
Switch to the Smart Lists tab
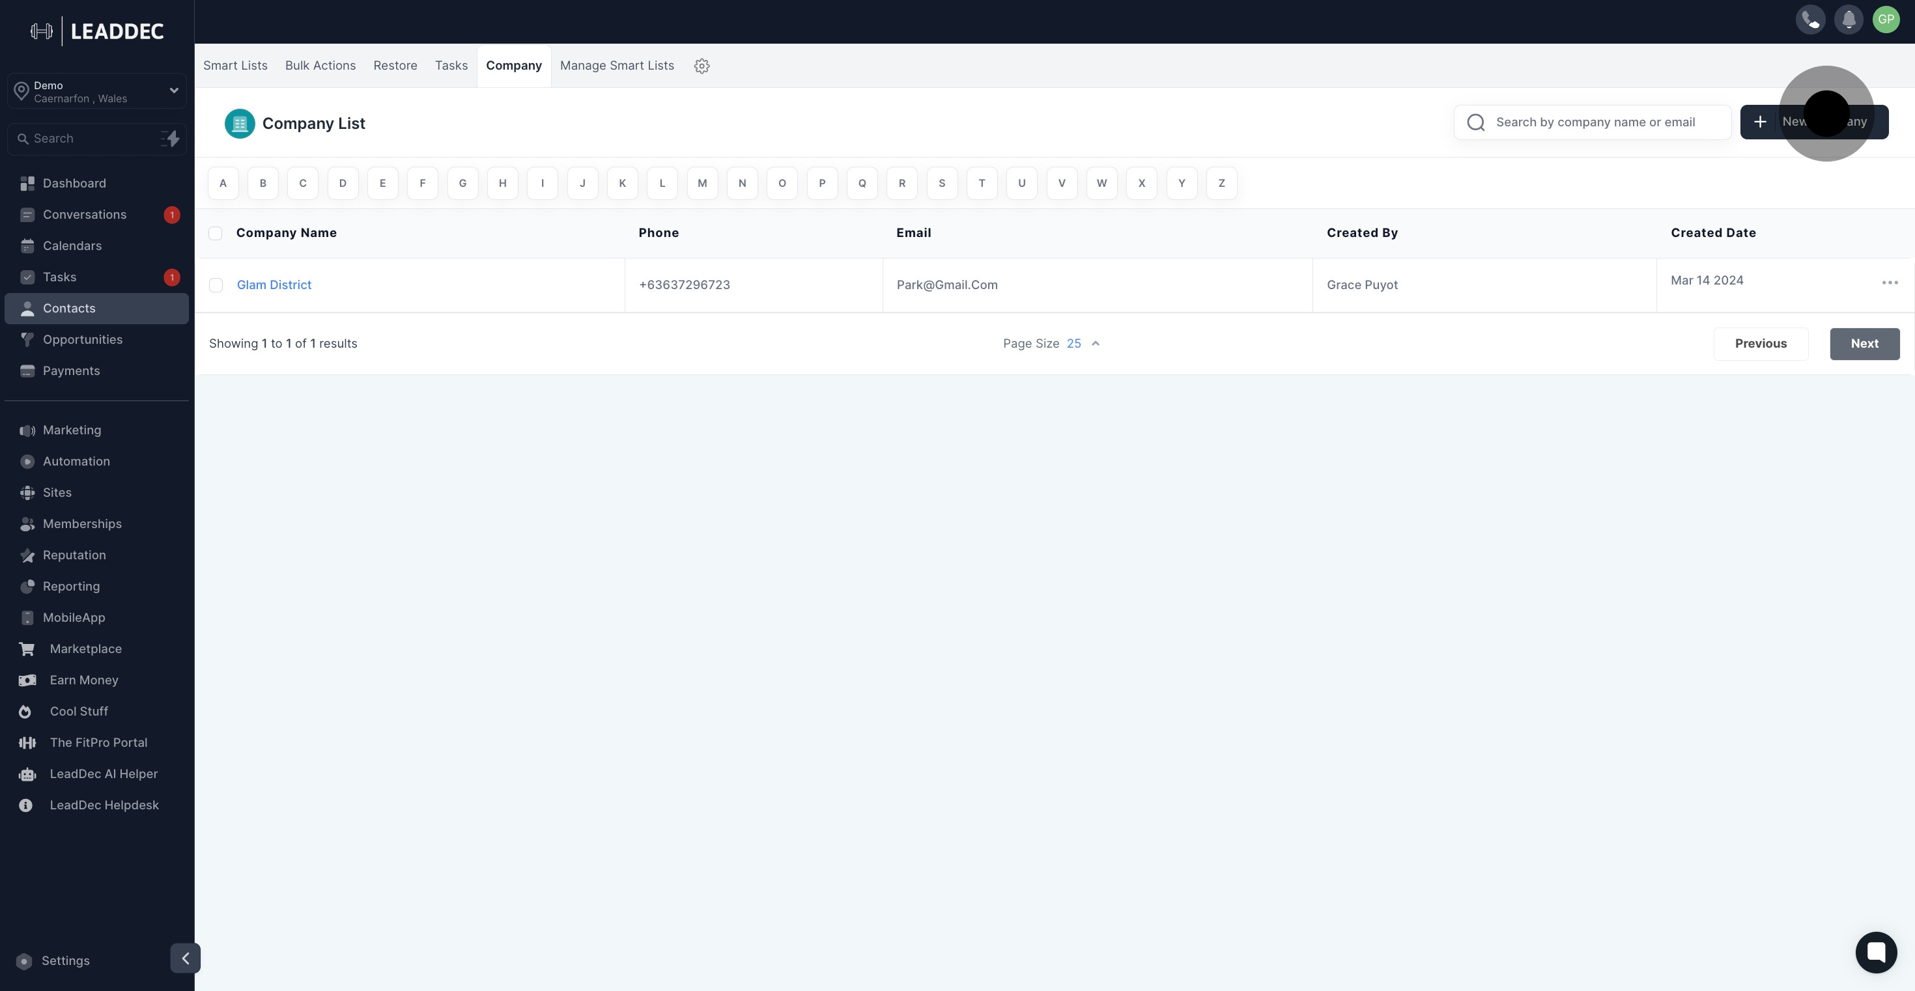click(x=235, y=65)
